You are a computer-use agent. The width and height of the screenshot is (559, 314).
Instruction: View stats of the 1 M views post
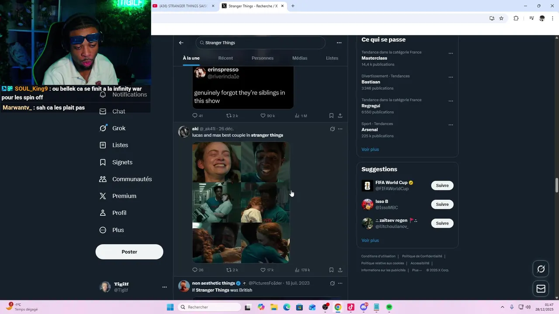coord(301,116)
